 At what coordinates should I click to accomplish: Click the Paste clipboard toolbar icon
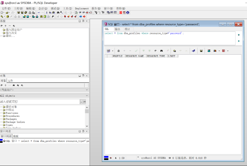54,13
